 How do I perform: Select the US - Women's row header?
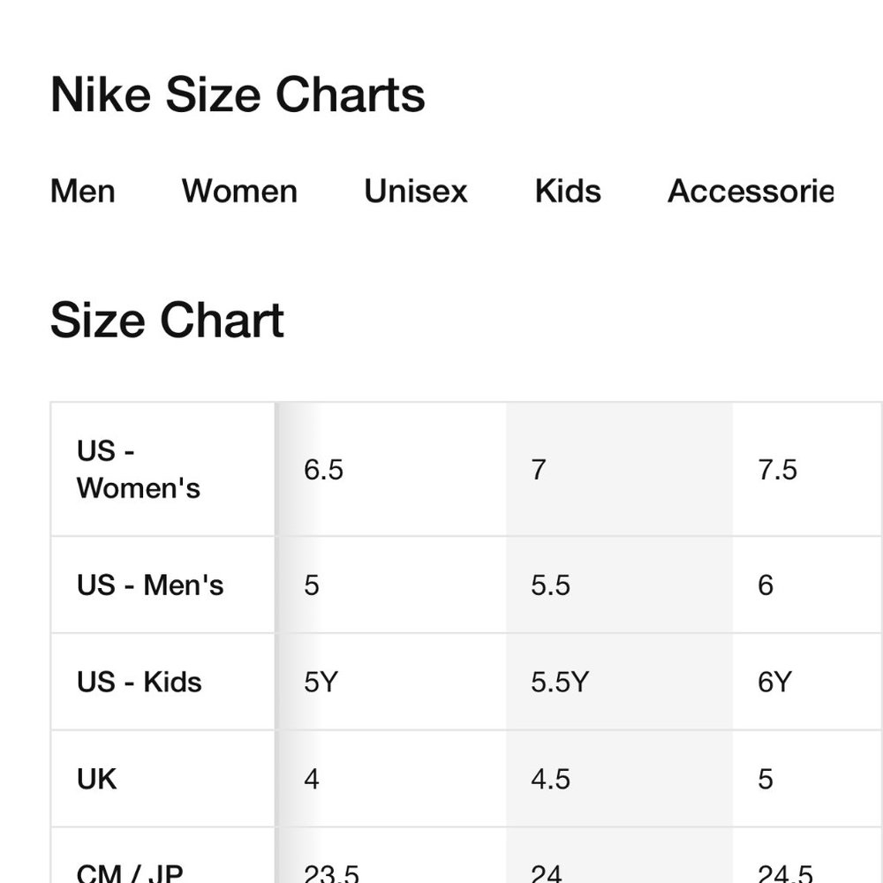[139, 470]
